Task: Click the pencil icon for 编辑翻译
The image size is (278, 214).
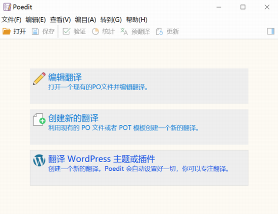Action: 39,79
